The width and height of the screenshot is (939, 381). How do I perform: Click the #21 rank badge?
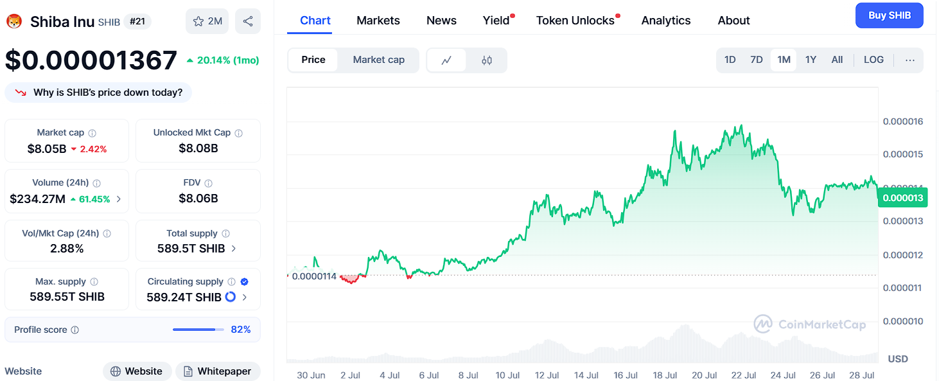pos(137,21)
